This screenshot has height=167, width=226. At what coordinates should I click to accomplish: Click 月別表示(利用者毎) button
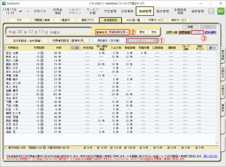point(141,40)
